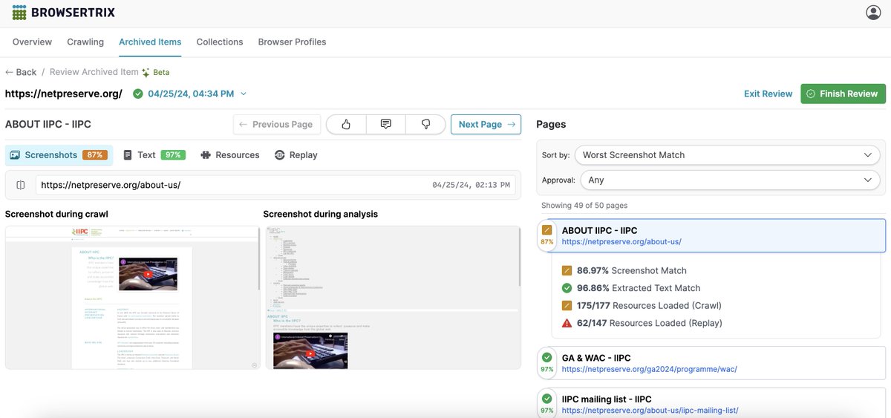Click the green crawl success check icon

click(138, 94)
